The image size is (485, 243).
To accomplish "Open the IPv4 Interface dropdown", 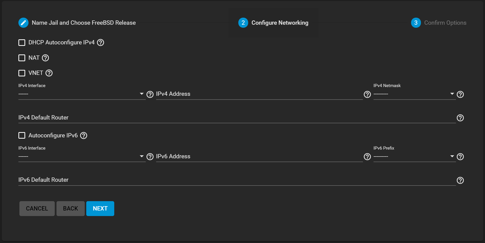I will 81,94.
